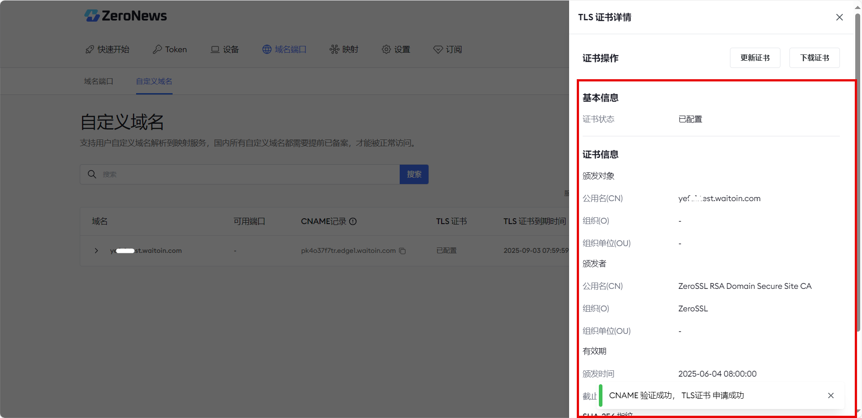Click the TLS 证书 column header

click(x=452, y=221)
